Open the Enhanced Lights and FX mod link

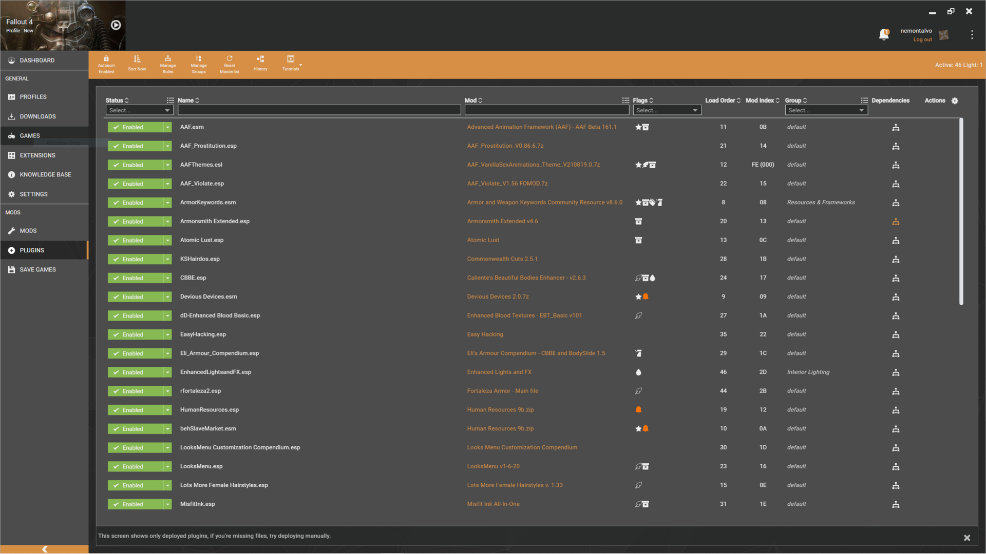tap(499, 372)
